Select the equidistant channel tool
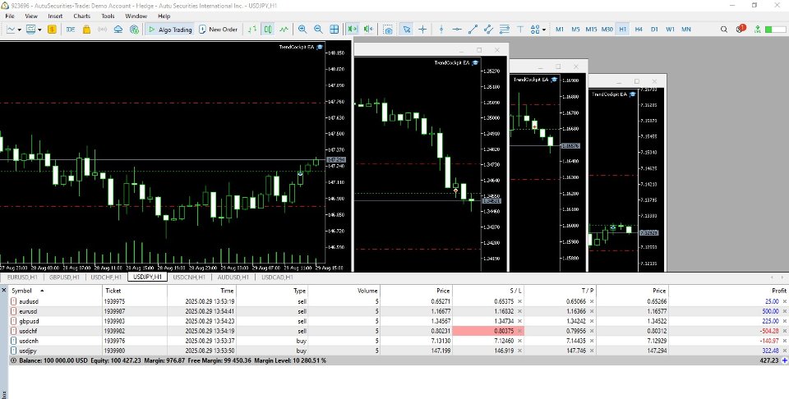 (x=488, y=30)
